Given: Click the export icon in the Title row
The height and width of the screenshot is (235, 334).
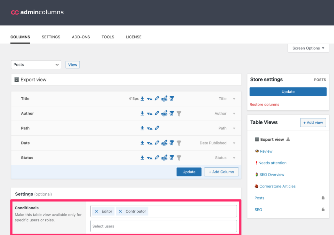Looking at the screenshot, I should pos(142,99).
